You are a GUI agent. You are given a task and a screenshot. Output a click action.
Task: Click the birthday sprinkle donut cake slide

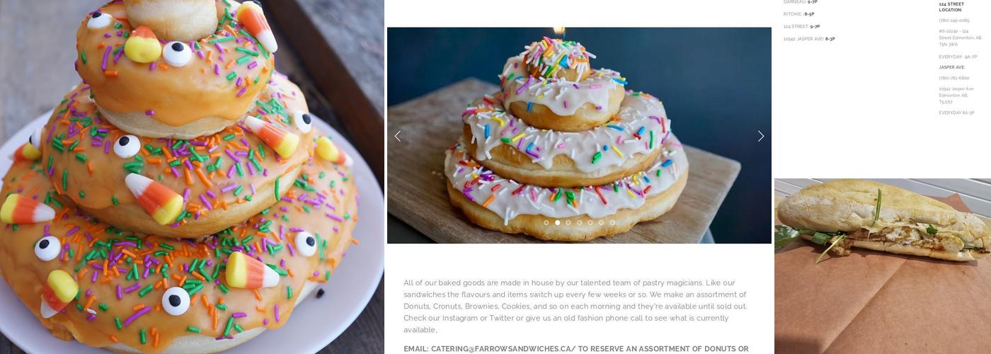click(579, 135)
